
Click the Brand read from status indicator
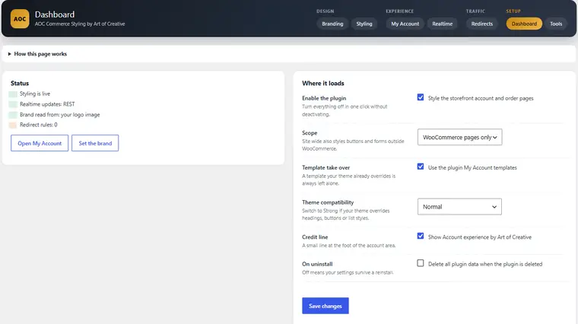pyautogui.click(x=13, y=115)
